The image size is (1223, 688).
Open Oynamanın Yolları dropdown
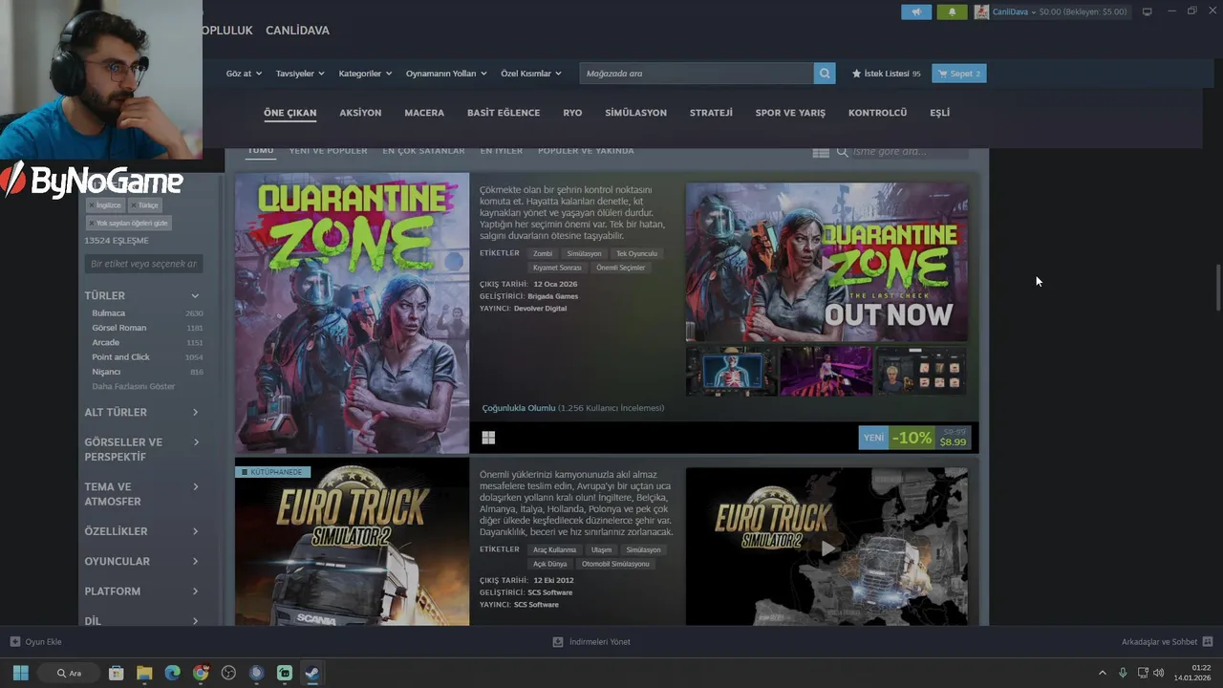pos(446,74)
